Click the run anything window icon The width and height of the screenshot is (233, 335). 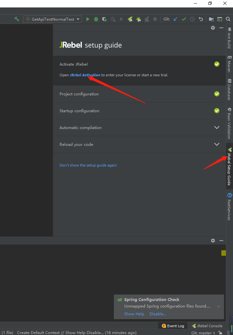(x=220, y=19)
